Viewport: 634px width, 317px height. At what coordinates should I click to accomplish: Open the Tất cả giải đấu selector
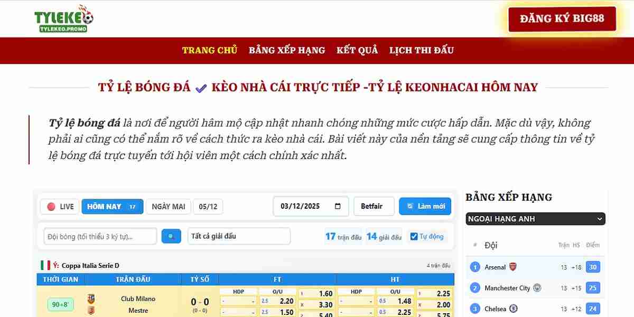[239, 236]
